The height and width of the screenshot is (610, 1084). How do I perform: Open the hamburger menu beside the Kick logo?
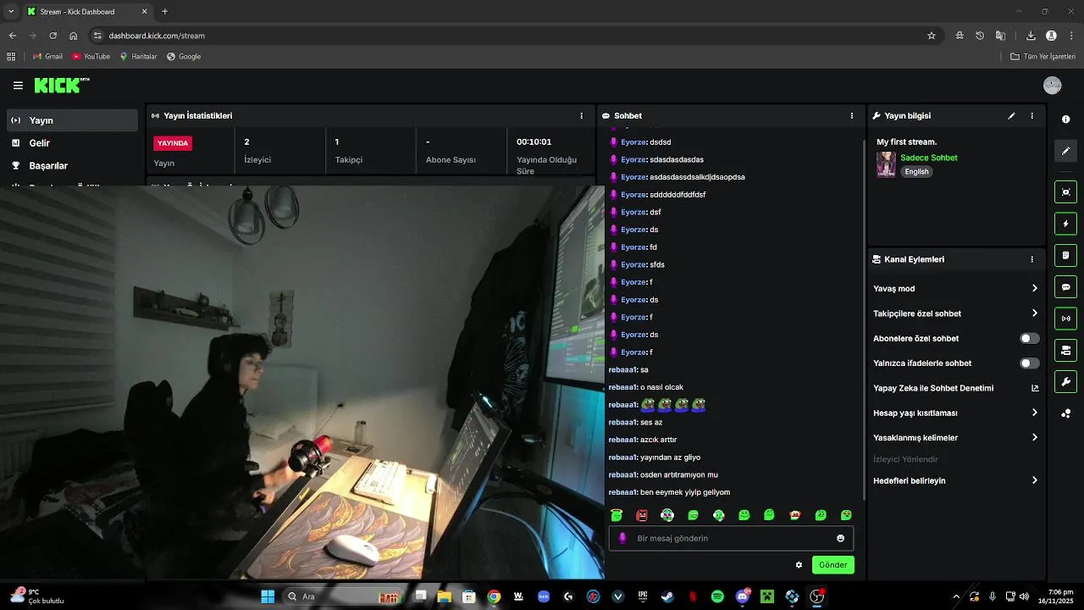[x=18, y=86]
